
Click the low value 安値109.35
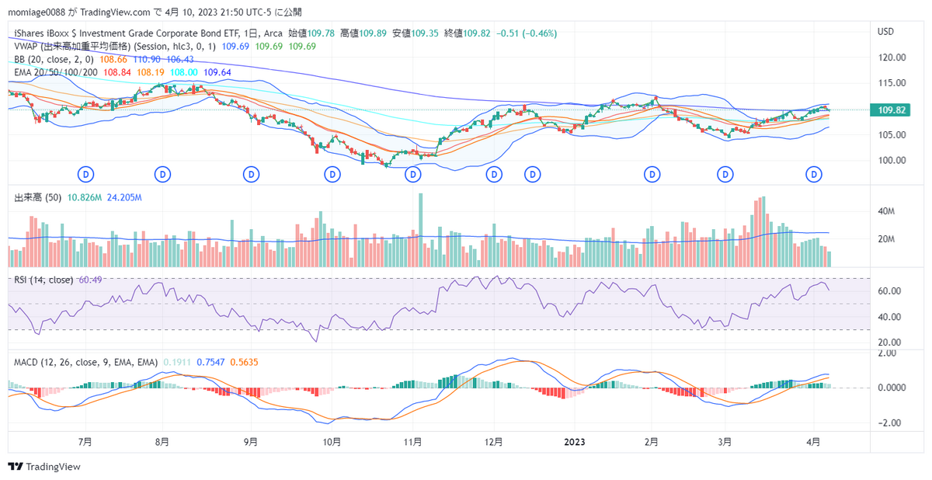[415, 33]
